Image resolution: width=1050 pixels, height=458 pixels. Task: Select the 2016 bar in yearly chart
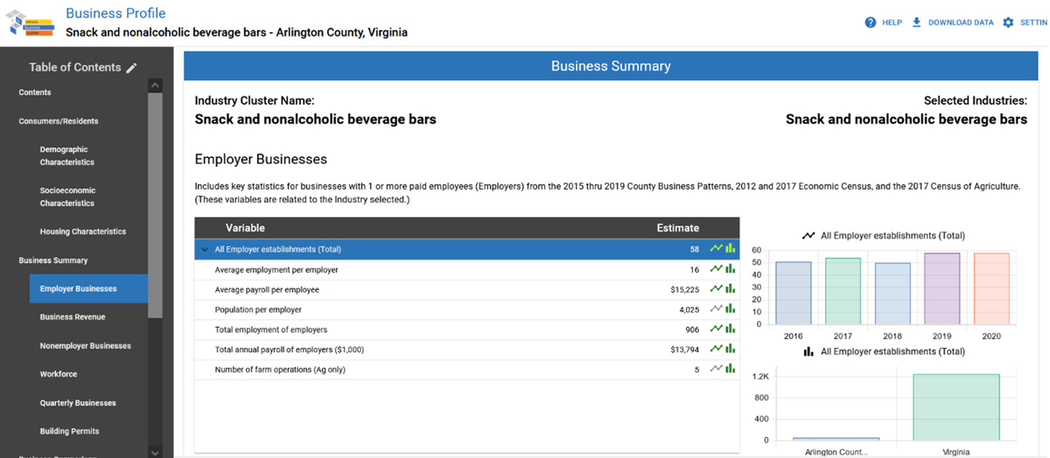(x=794, y=293)
